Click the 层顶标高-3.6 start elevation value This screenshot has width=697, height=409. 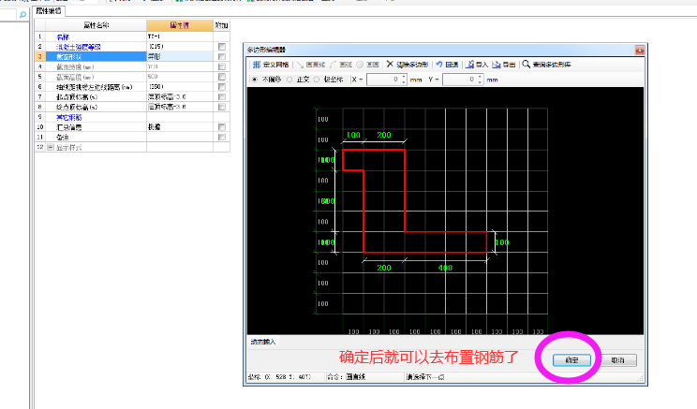coord(180,96)
